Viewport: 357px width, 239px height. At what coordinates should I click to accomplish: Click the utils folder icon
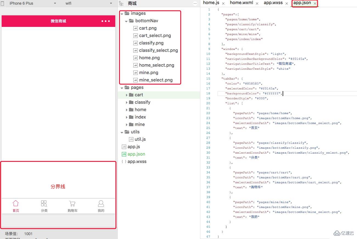click(127, 132)
